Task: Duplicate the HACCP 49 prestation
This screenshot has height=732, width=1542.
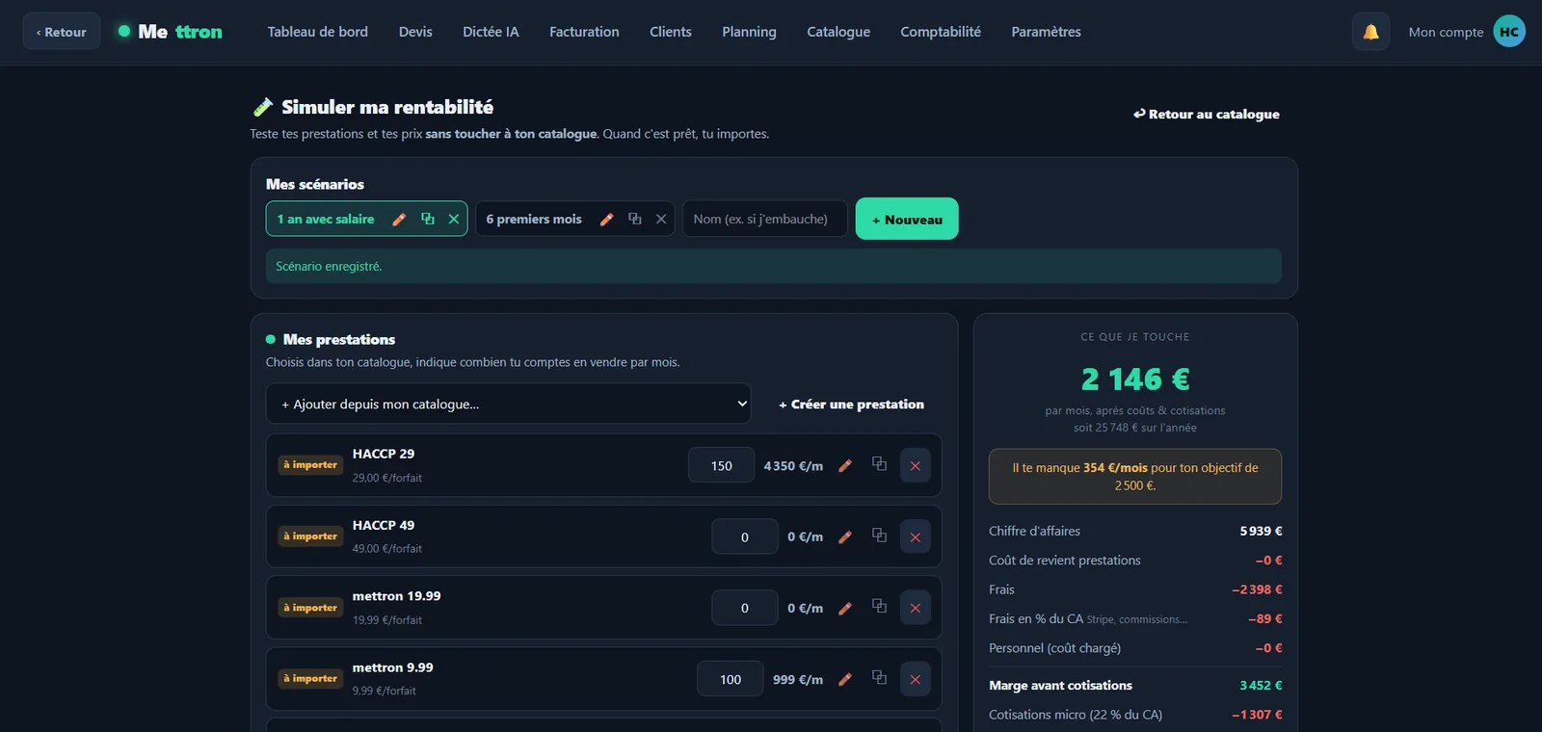Action: point(879,536)
